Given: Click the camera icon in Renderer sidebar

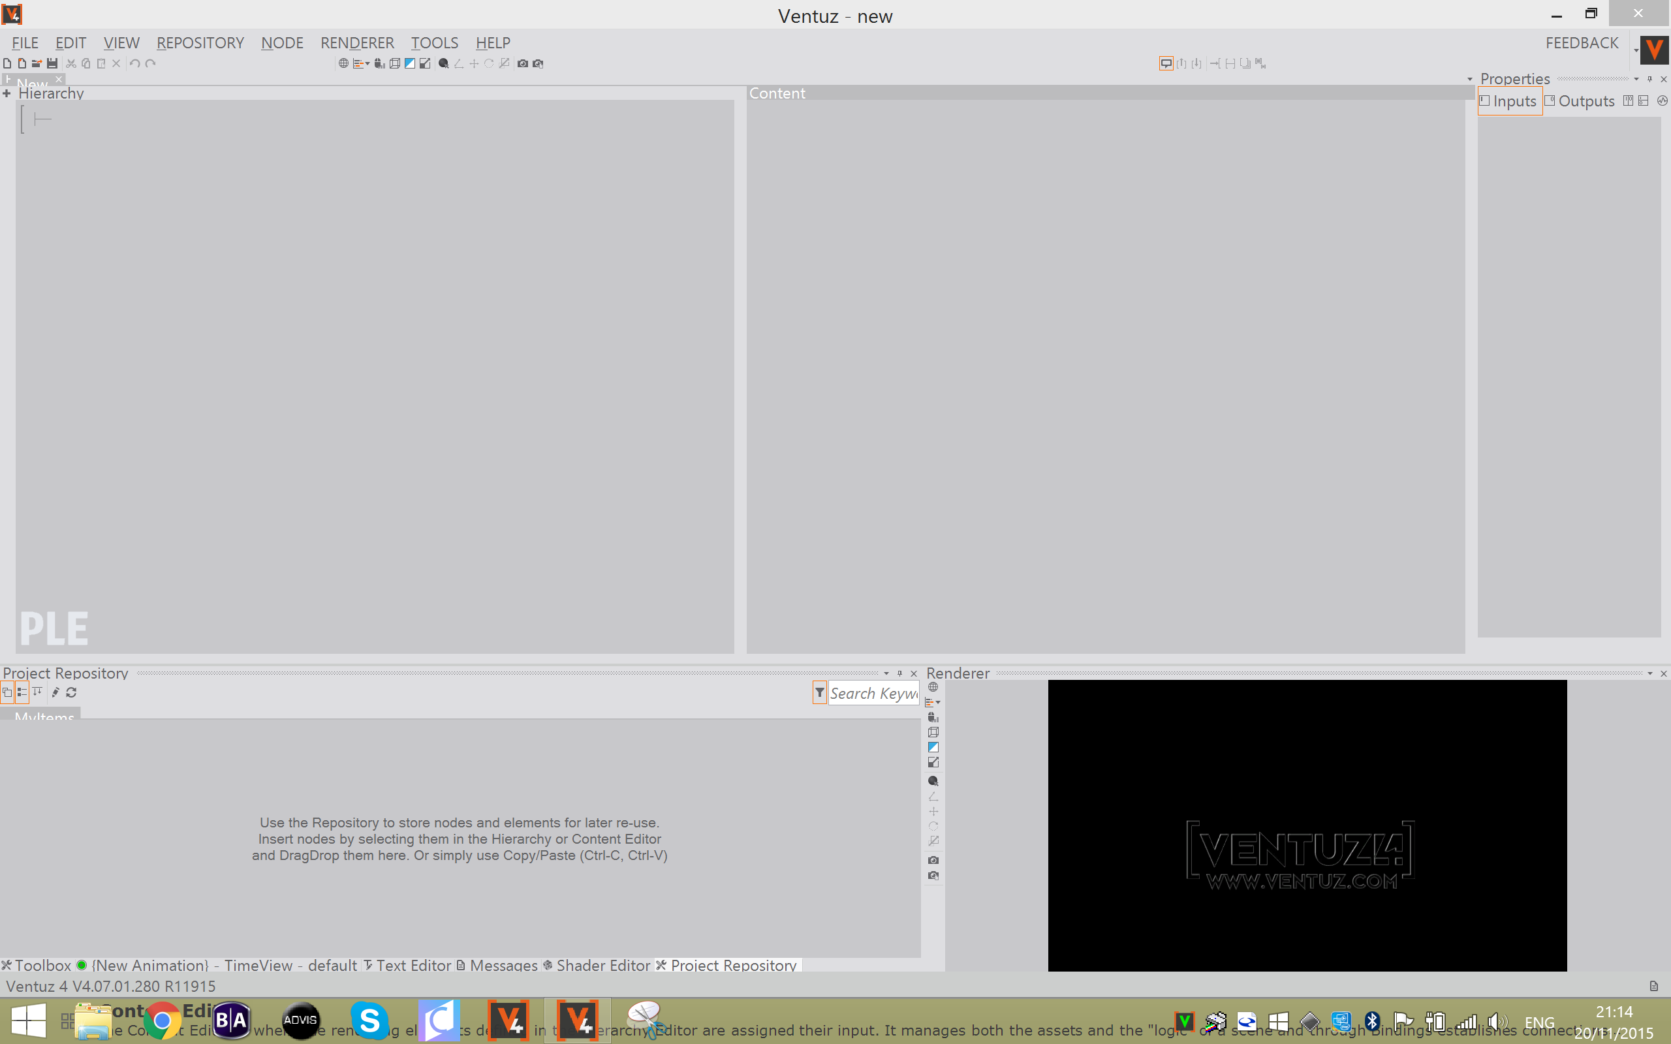Looking at the screenshot, I should 933,859.
